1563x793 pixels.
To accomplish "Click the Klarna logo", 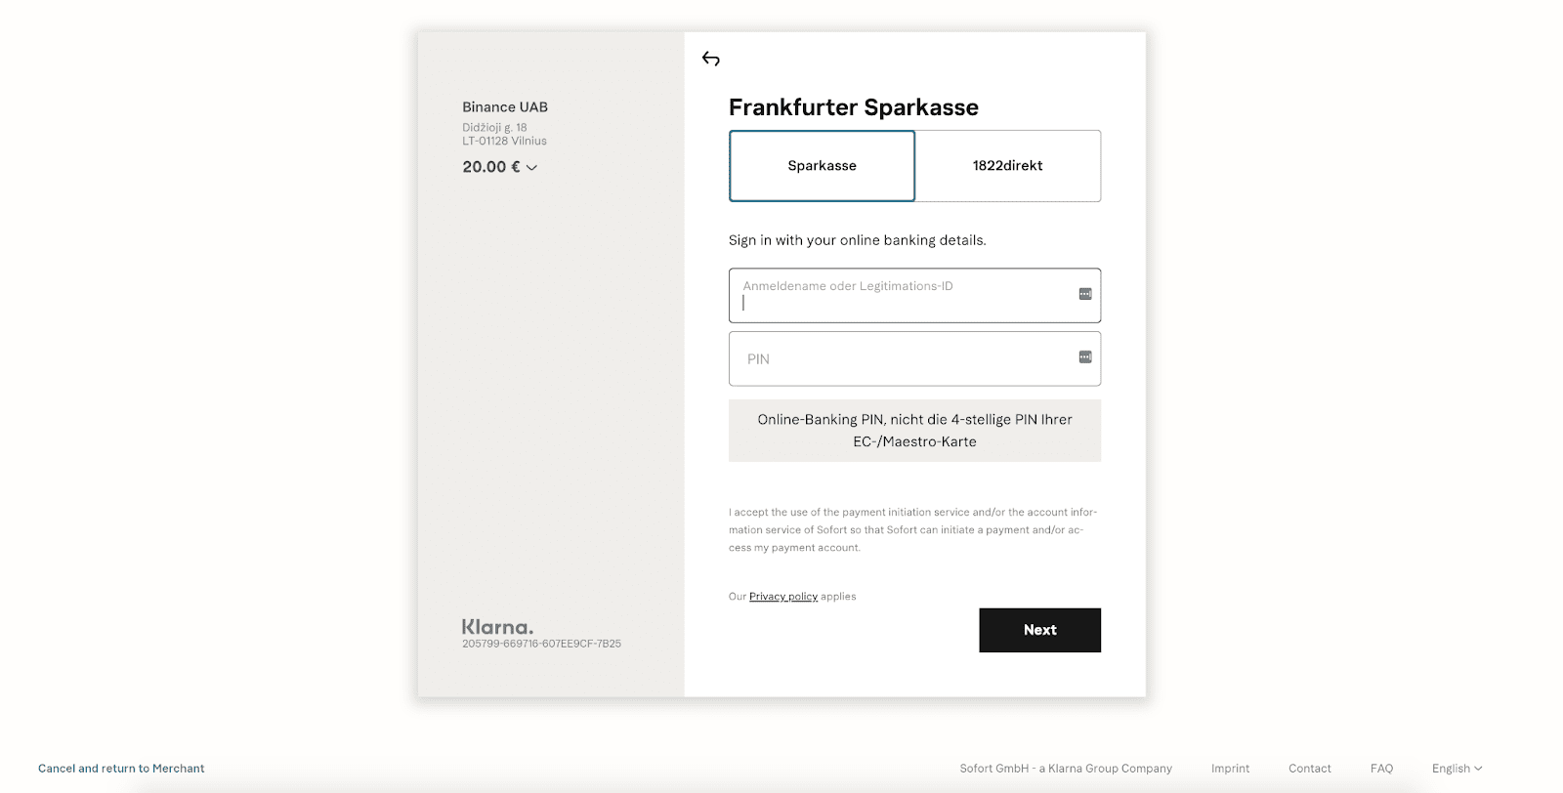I will [497, 627].
